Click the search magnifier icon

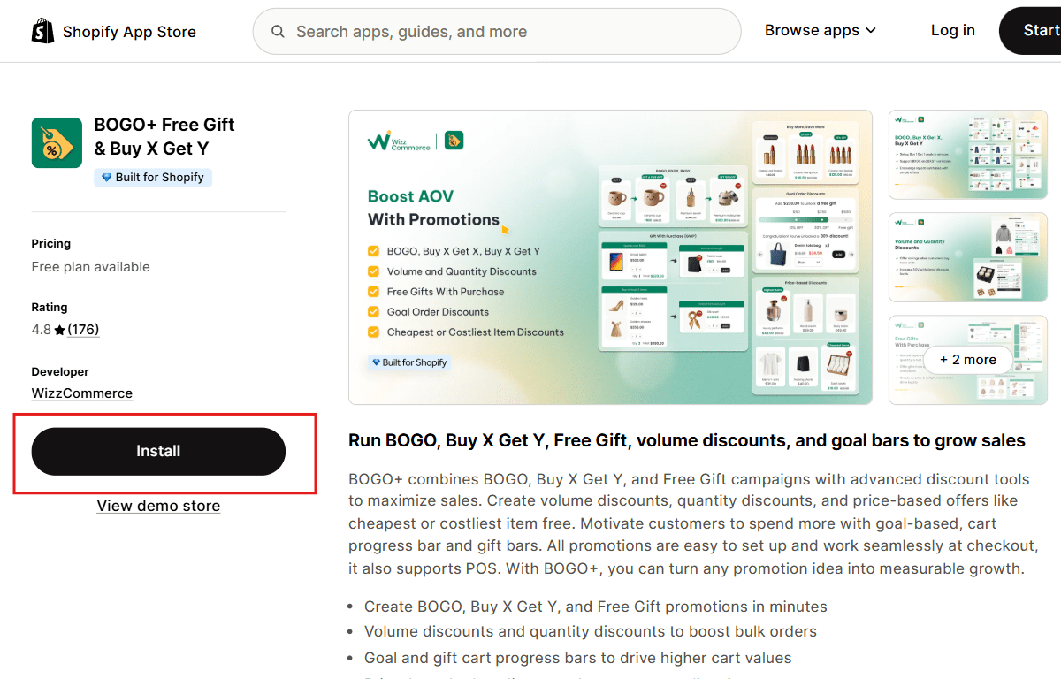(x=278, y=32)
